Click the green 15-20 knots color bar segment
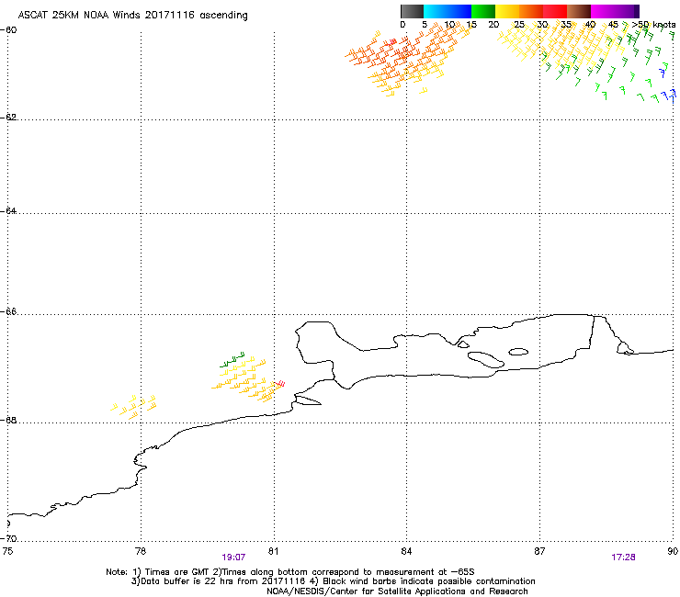Screen dimensions: 680x597 483,11
